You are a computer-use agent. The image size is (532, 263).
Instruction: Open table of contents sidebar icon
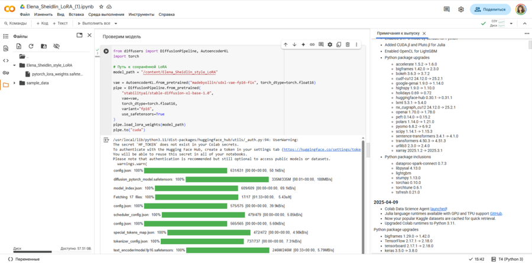(x=6, y=36)
